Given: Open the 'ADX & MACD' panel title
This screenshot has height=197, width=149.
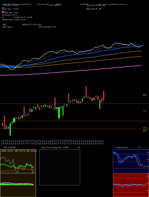Looking at the screenshot, I should [x=10, y=147].
